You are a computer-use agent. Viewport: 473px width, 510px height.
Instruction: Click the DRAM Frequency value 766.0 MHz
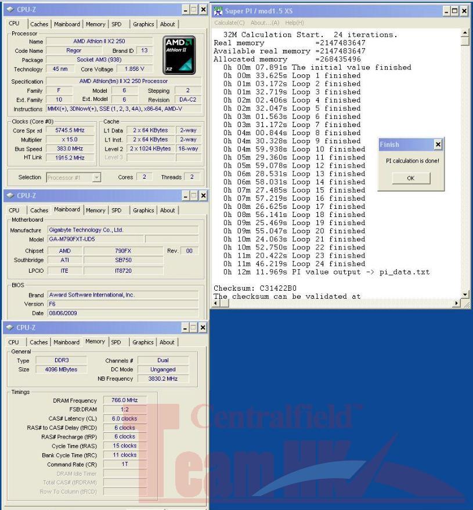pos(125,400)
